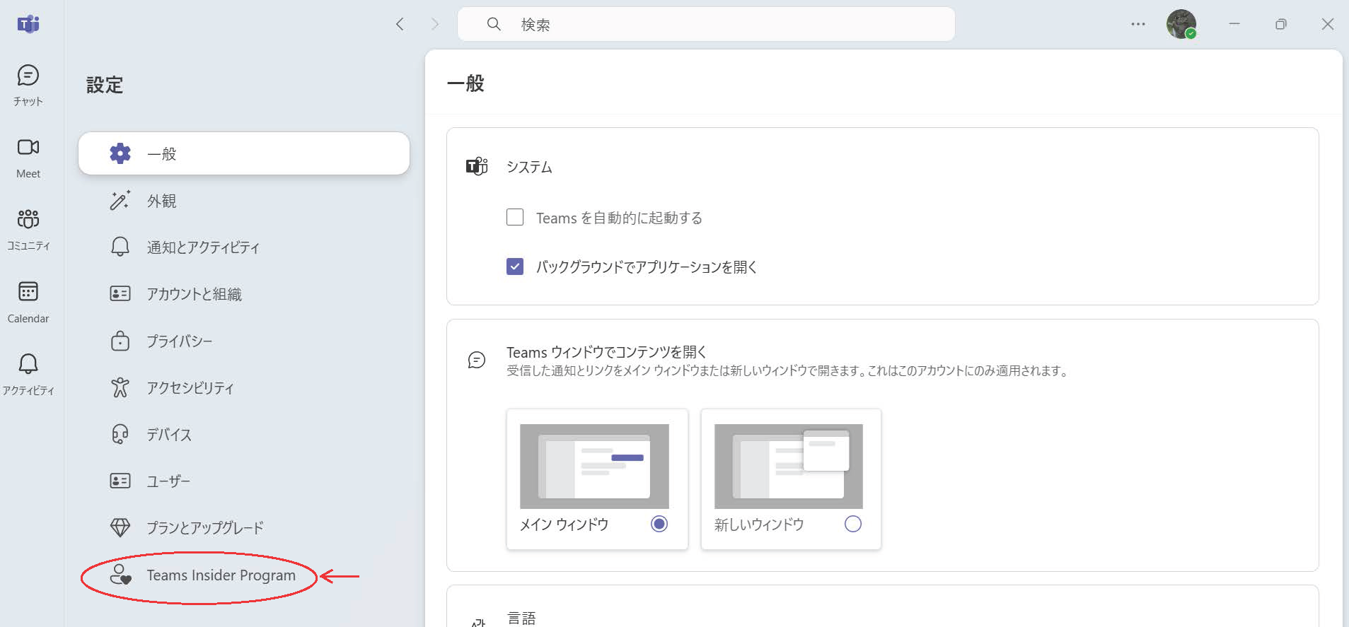Click the profile avatar picture
The height and width of the screenshot is (627, 1349).
[1181, 24]
